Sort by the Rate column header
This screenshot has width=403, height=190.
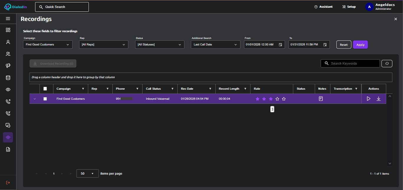[257, 89]
